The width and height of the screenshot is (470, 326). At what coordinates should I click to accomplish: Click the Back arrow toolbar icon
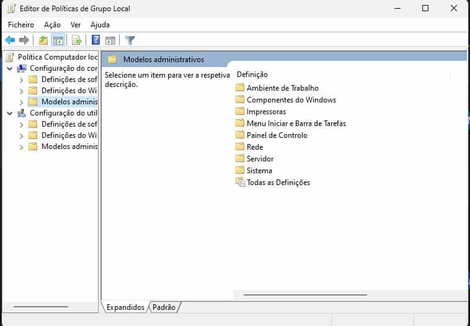click(x=10, y=40)
